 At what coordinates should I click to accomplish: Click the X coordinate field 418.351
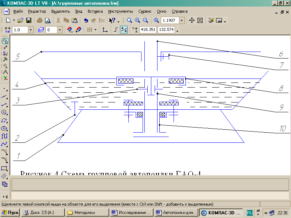point(148,29)
